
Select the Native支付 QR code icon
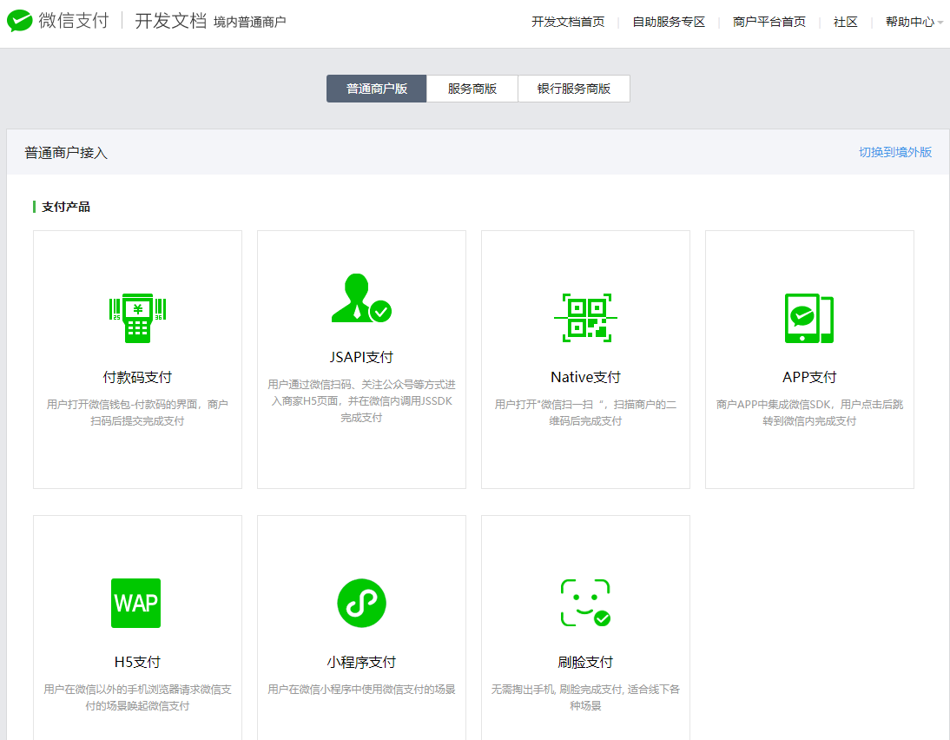(x=585, y=318)
